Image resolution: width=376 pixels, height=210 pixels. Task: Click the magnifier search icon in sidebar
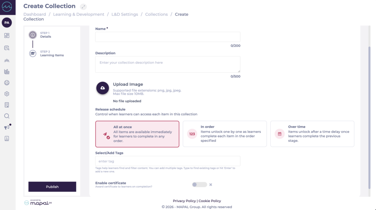pos(7,116)
